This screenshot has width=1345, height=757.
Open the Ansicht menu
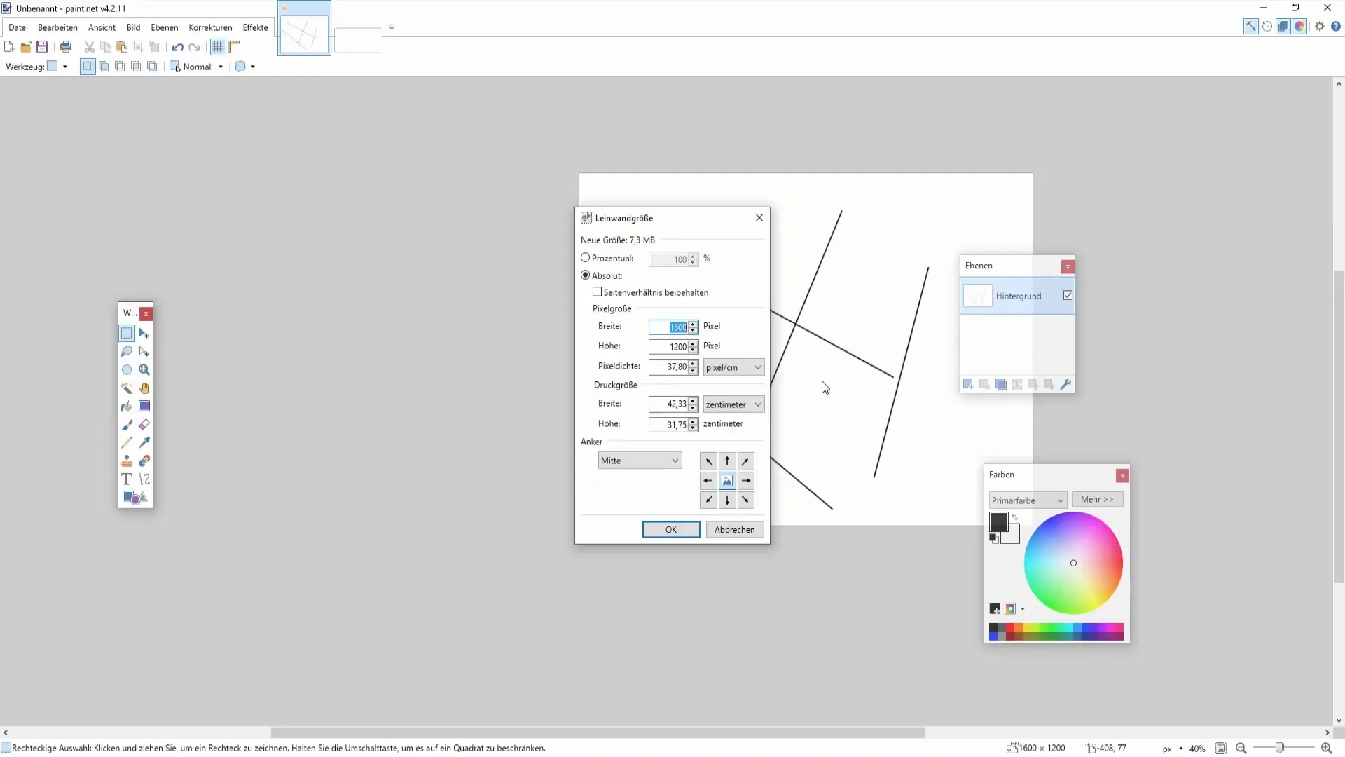click(x=102, y=27)
